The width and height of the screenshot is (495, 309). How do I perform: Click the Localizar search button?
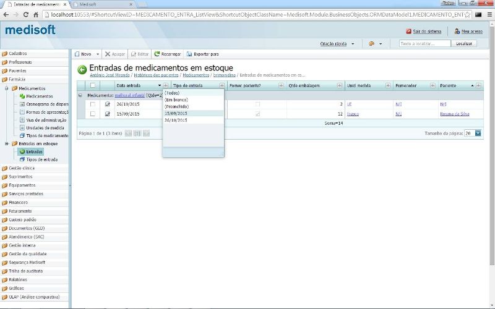click(463, 43)
